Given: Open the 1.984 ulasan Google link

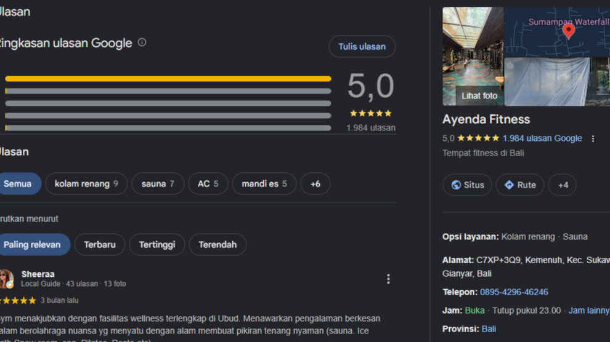Looking at the screenshot, I should 542,138.
